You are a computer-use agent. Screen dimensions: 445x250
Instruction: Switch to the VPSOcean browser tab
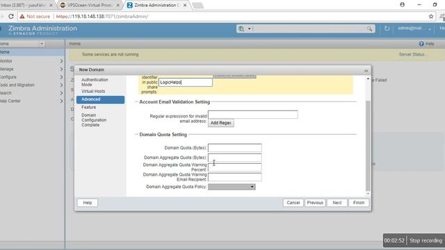coord(90,5)
